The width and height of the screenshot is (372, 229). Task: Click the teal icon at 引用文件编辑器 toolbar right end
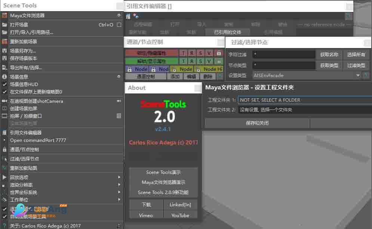[x=348, y=16]
